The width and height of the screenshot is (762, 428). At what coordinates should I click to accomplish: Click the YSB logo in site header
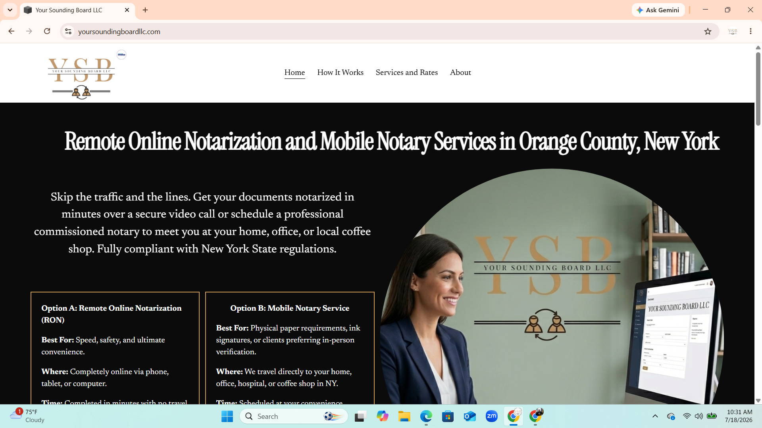tap(81, 78)
